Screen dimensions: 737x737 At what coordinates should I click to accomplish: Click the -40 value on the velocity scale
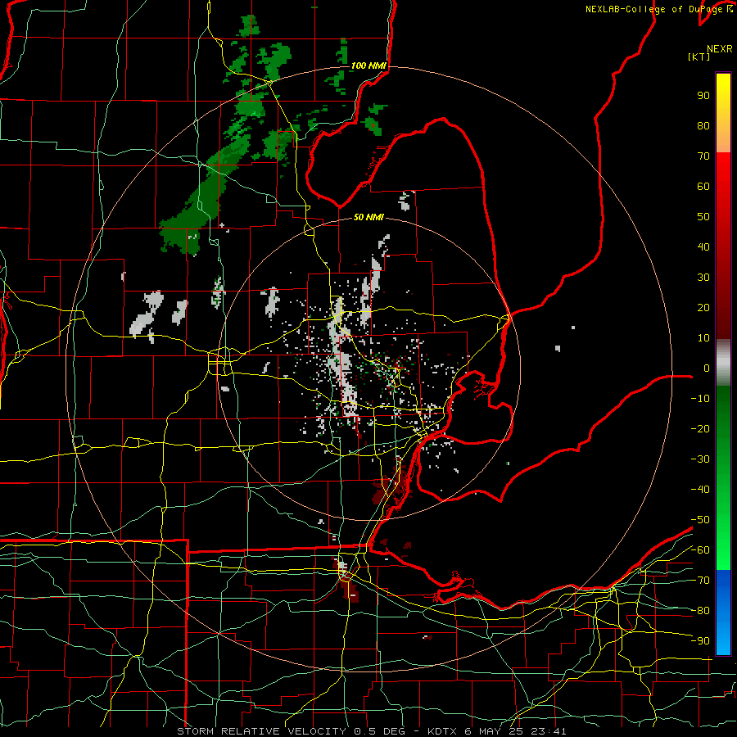[700, 490]
